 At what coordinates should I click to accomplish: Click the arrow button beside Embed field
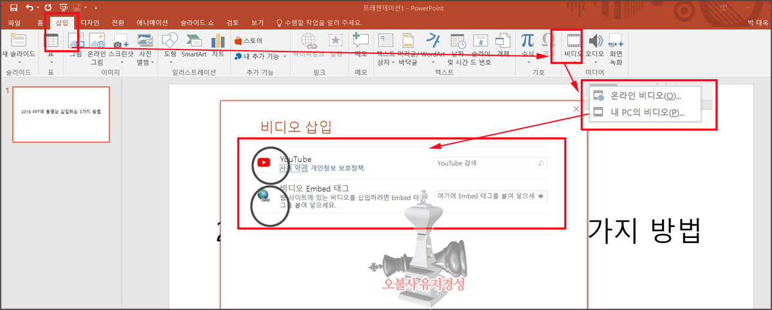[x=541, y=196]
